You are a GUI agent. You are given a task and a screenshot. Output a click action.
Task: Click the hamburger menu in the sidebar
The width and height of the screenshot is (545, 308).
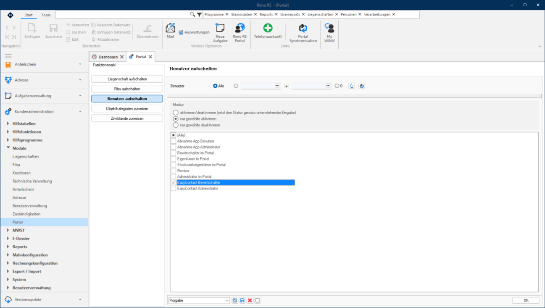8,56
